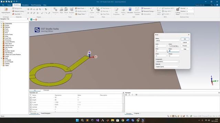This screenshot has height=123, width=220.
Task: Switch to the Simulation ribbon tab
Action: (25, 5)
